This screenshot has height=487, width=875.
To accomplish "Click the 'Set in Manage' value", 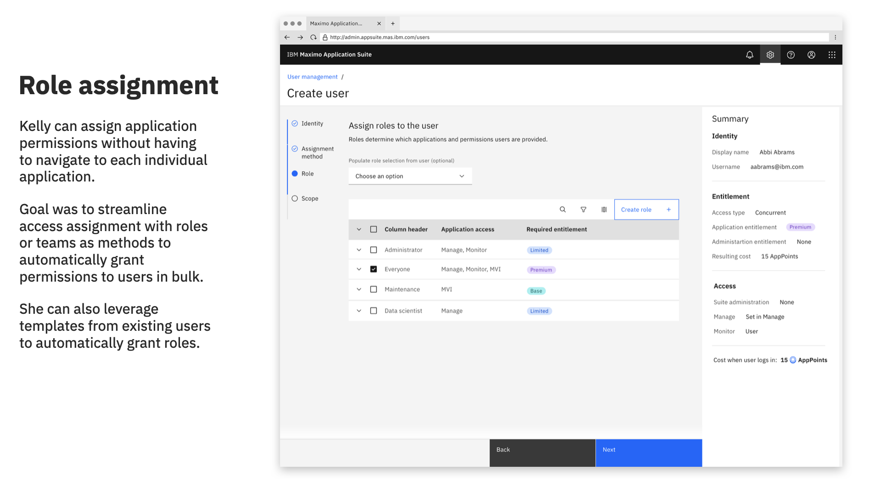I will [x=765, y=317].
